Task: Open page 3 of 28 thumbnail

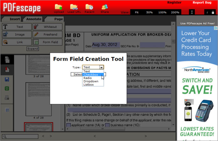Action: coord(39,65)
